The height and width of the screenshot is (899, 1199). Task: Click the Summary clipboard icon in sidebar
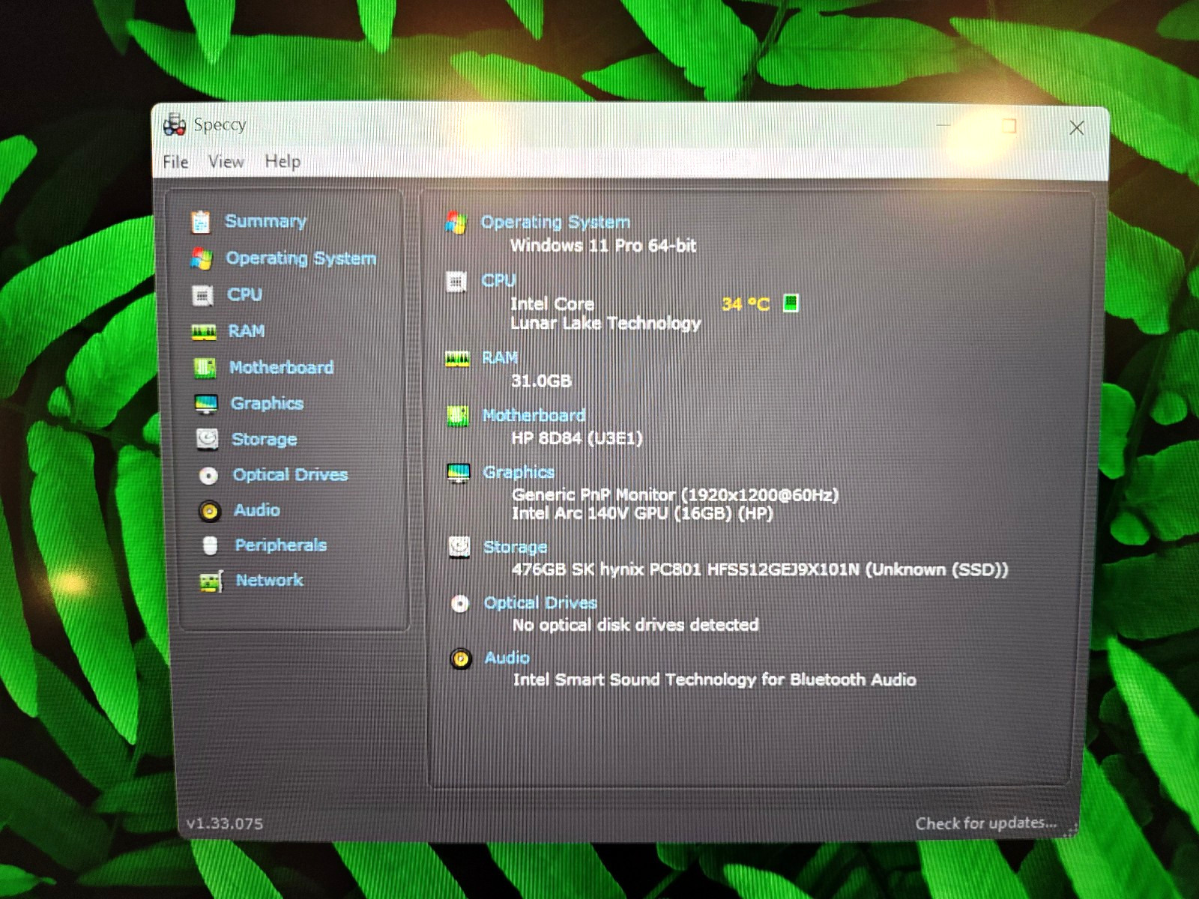tap(200, 222)
